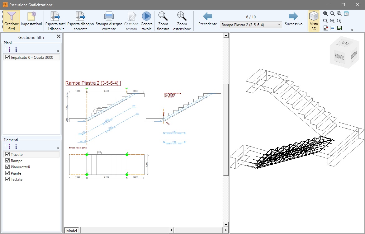The height and width of the screenshot is (234, 365).
Task: Expand the Elementi toolbar overflow arrow
Action: [x=58, y=148]
